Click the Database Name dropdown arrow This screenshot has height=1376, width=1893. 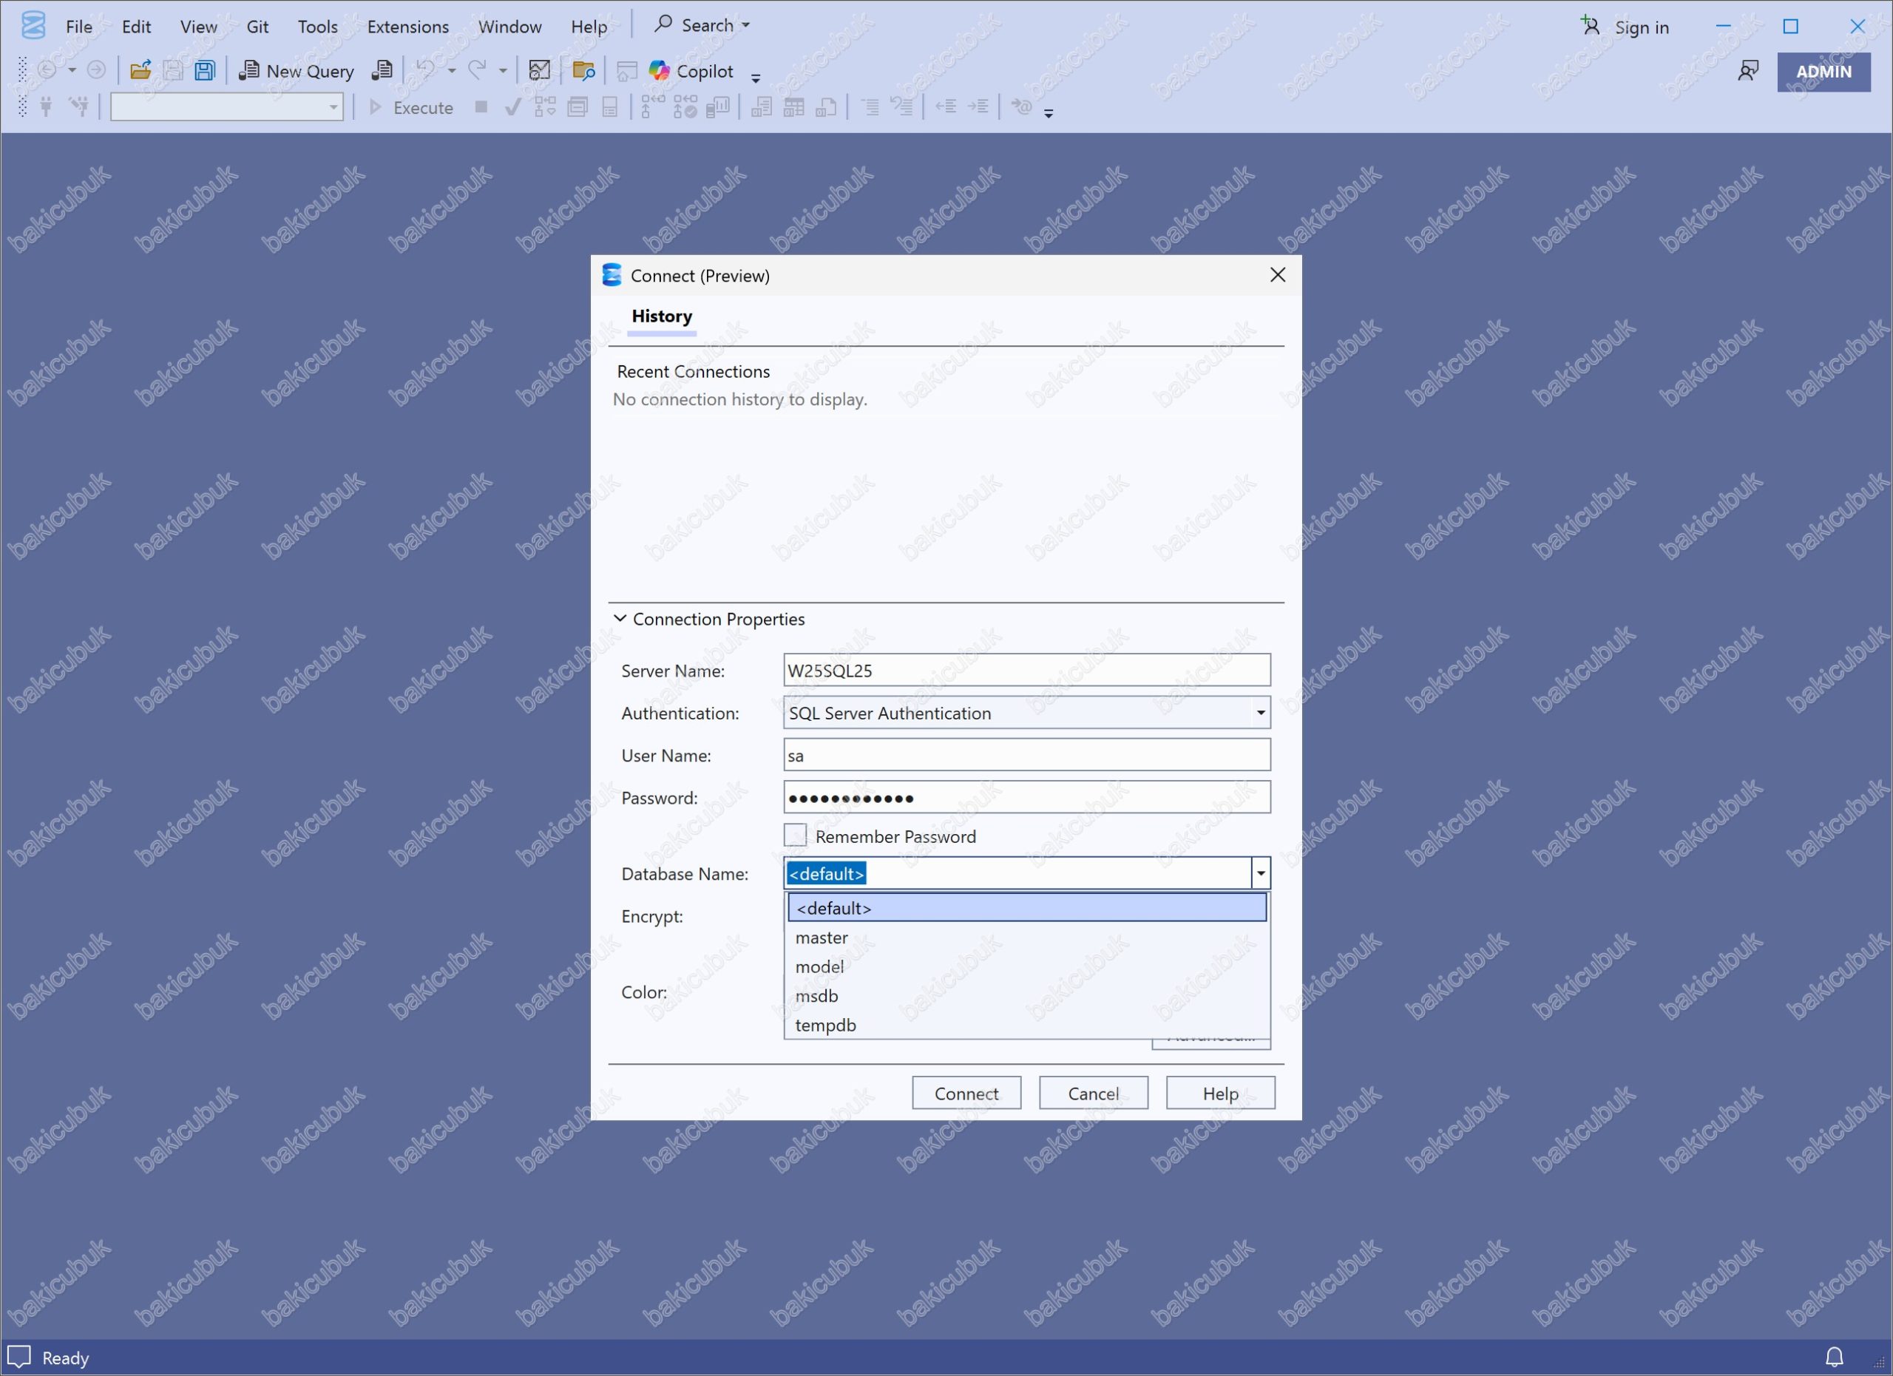coord(1262,874)
